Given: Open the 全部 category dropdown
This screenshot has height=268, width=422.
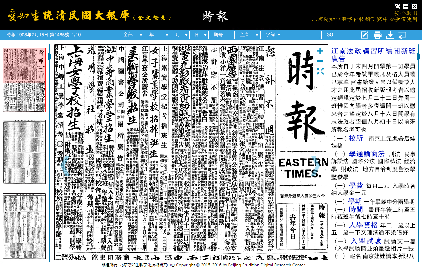Looking at the screenshot, I should click(133, 34).
